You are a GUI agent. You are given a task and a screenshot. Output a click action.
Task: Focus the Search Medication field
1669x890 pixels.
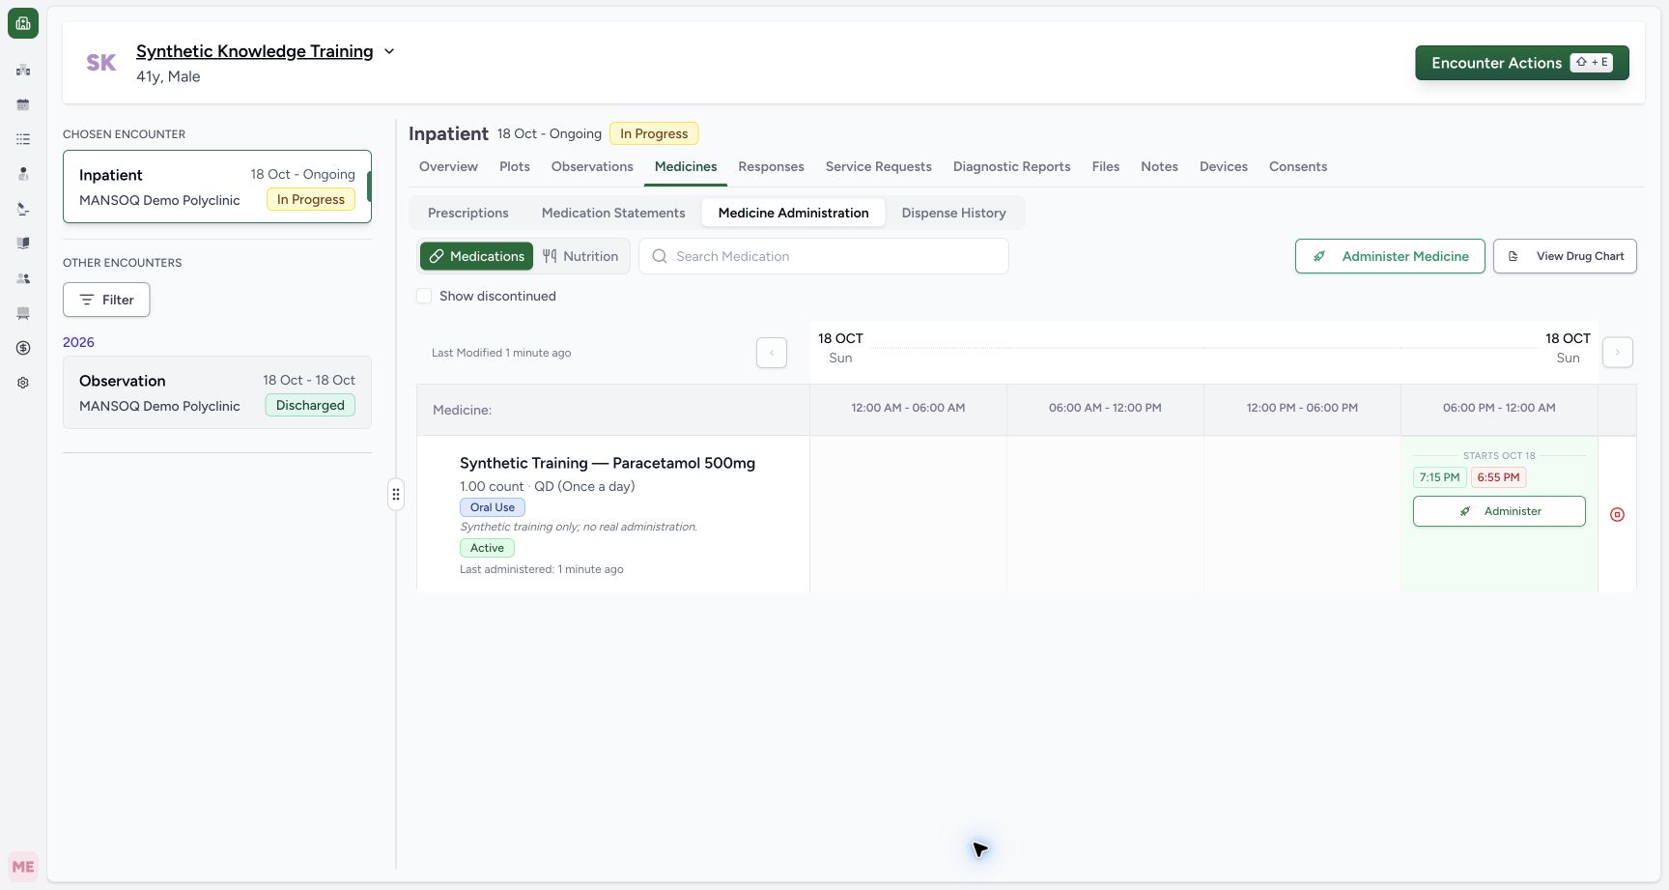(x=824, y=256)
